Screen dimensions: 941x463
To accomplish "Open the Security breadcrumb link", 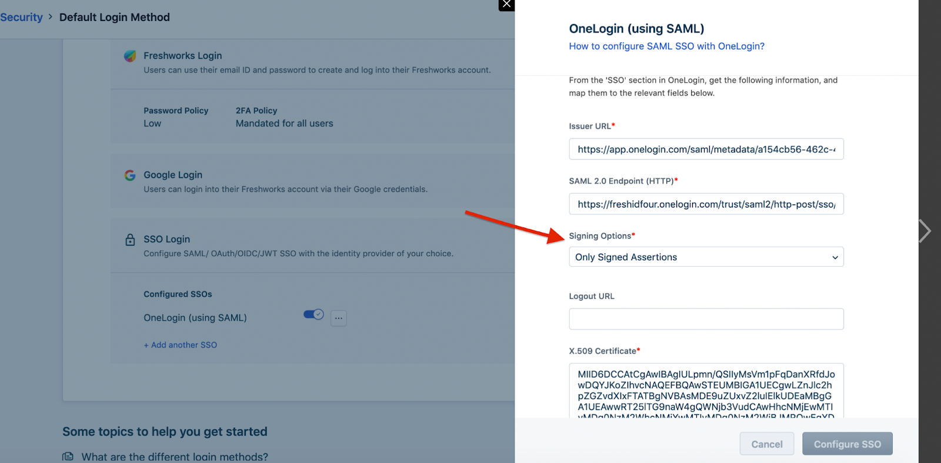I will coord(21,17).
